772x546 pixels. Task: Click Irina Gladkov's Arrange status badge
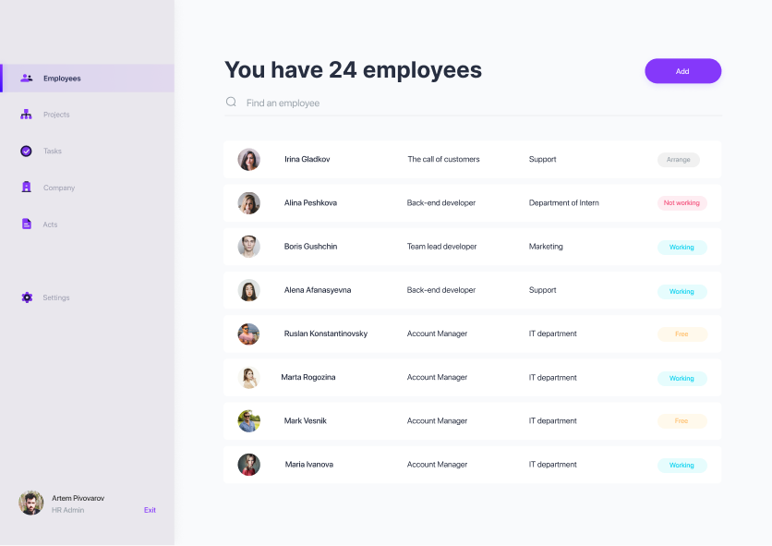pos(678,160)
